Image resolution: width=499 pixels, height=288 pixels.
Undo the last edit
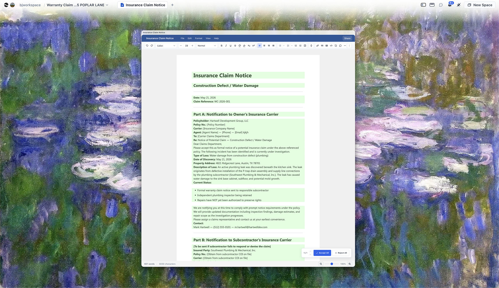tap(147, 46)
